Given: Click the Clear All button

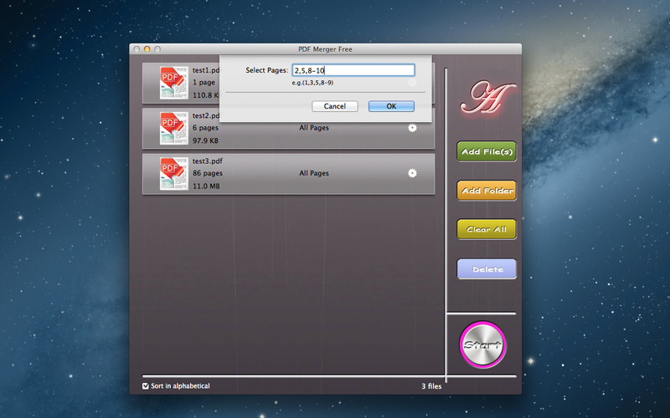Looking at the screenshot, I should click(x=487, y=229).
